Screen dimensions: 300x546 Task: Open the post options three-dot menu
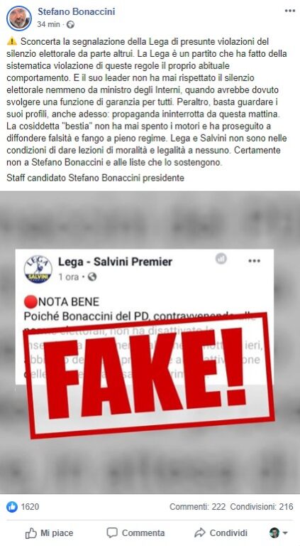coord(289,11)
